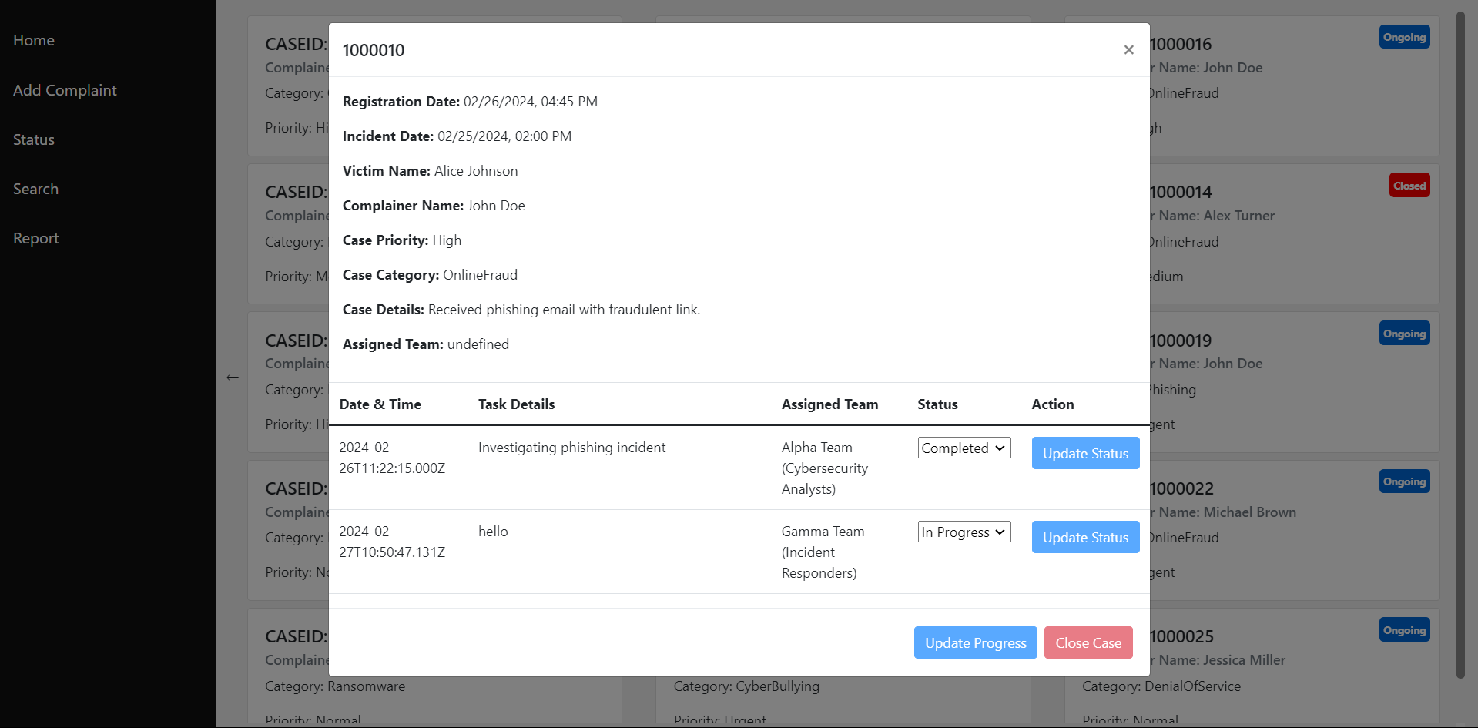The width and height of the screenshot is (1478, 728).
Task: Open the Home page in the sidebar
Action: coord(34,40)
